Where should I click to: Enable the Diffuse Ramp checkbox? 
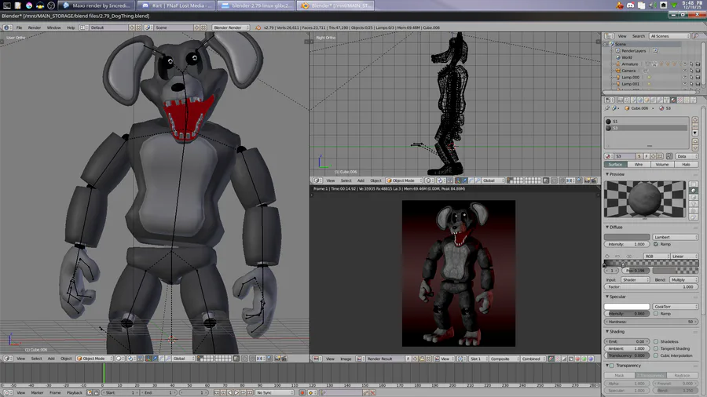657,244
